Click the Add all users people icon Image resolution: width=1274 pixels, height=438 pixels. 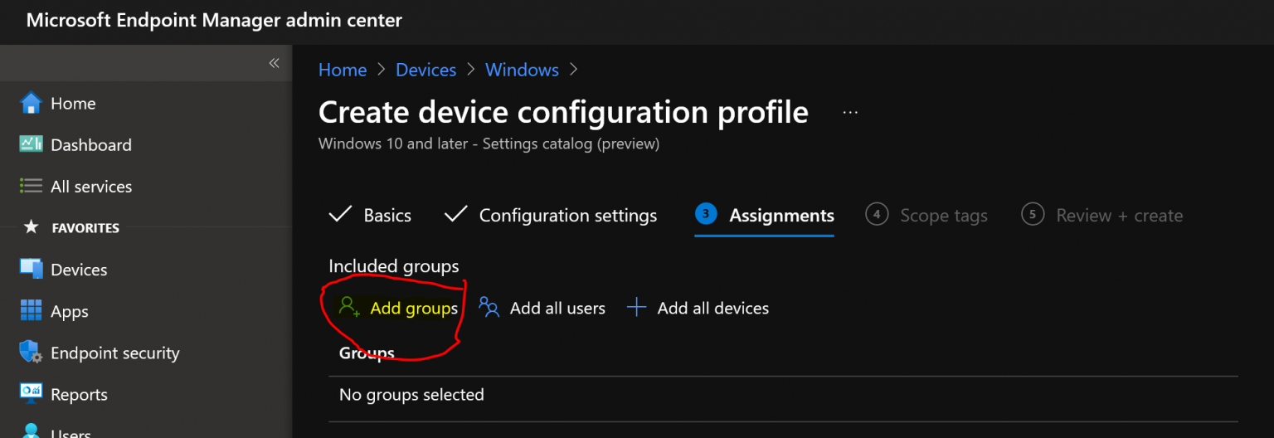pos(489,308)
